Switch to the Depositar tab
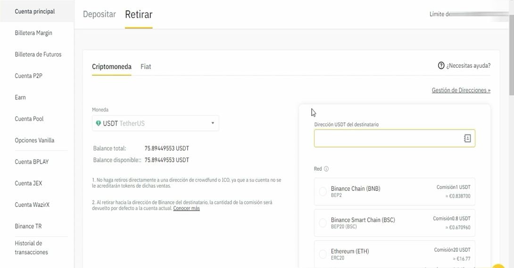The width and height of the screenshot is (514, 268). pyautogui.click(x=99, y=15)
